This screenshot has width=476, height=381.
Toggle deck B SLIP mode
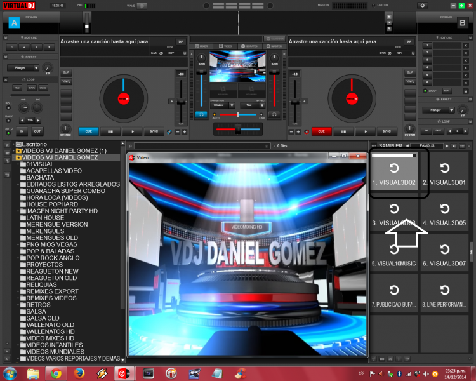coord(410,72)
